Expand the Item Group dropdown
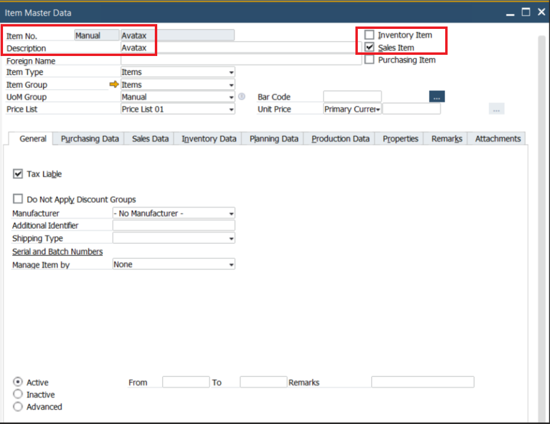The height and width of the screenshot is (424, 550). (x=178, y=84)
